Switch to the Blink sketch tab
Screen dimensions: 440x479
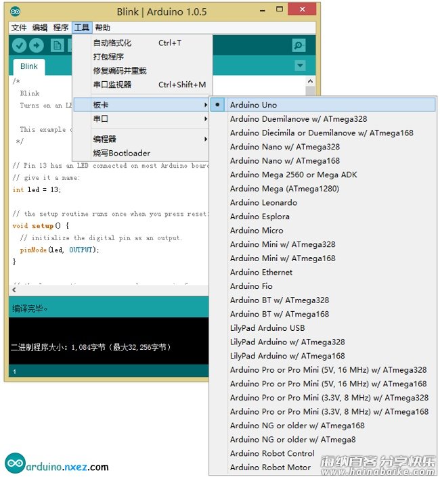29,66
